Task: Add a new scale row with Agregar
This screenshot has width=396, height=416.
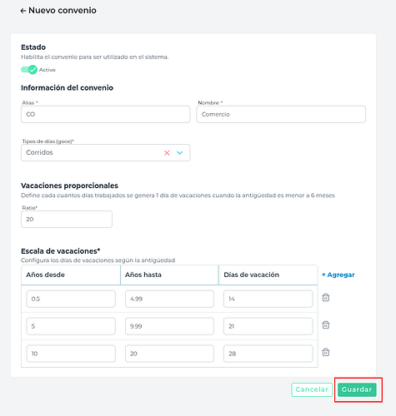Action: tap(338, 275)
